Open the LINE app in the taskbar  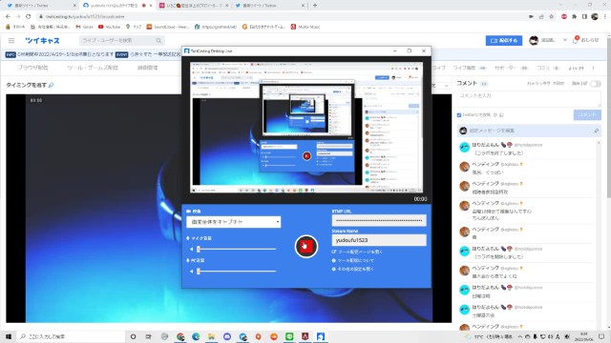click(x=289, y=336)
